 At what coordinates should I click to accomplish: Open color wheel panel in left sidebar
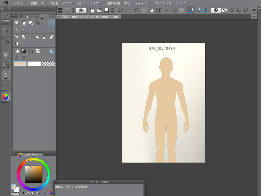click(6, 97)
